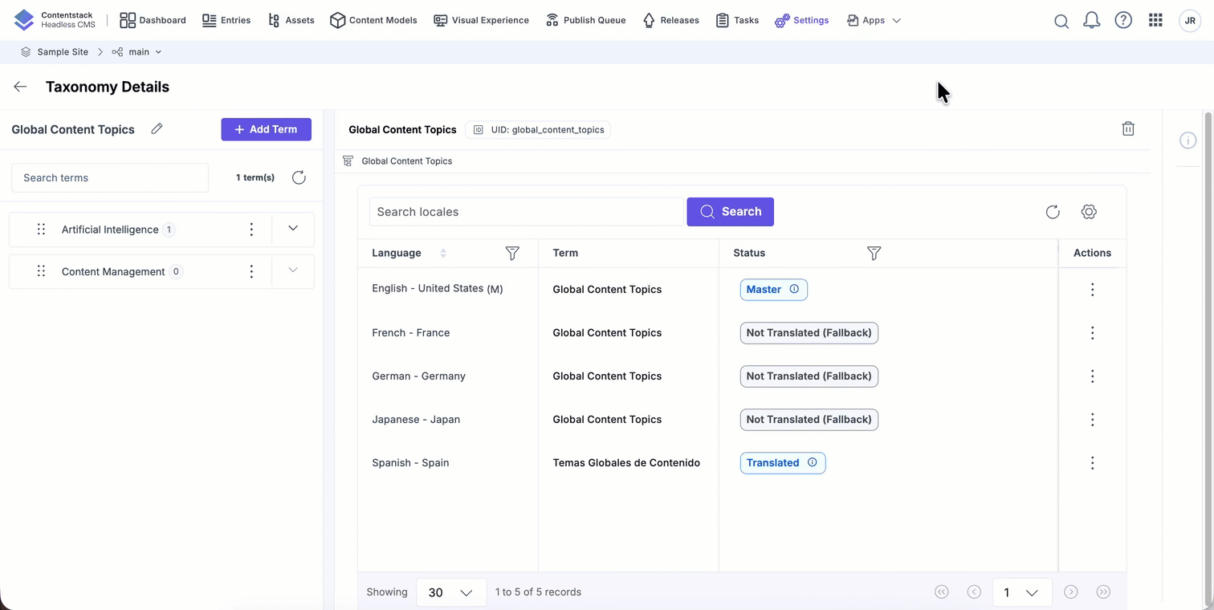Open the app switcher grid icon
The height and width of the screenshot is (610, 1214).
coord(1155,21)
